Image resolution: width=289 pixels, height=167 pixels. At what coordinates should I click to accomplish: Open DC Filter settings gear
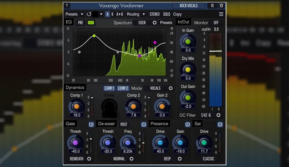tap(218, 115)
